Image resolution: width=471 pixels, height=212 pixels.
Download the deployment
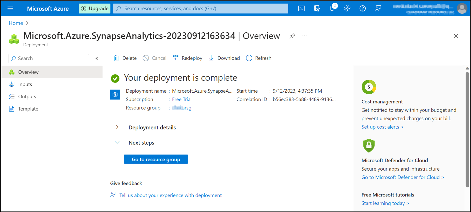224,58
